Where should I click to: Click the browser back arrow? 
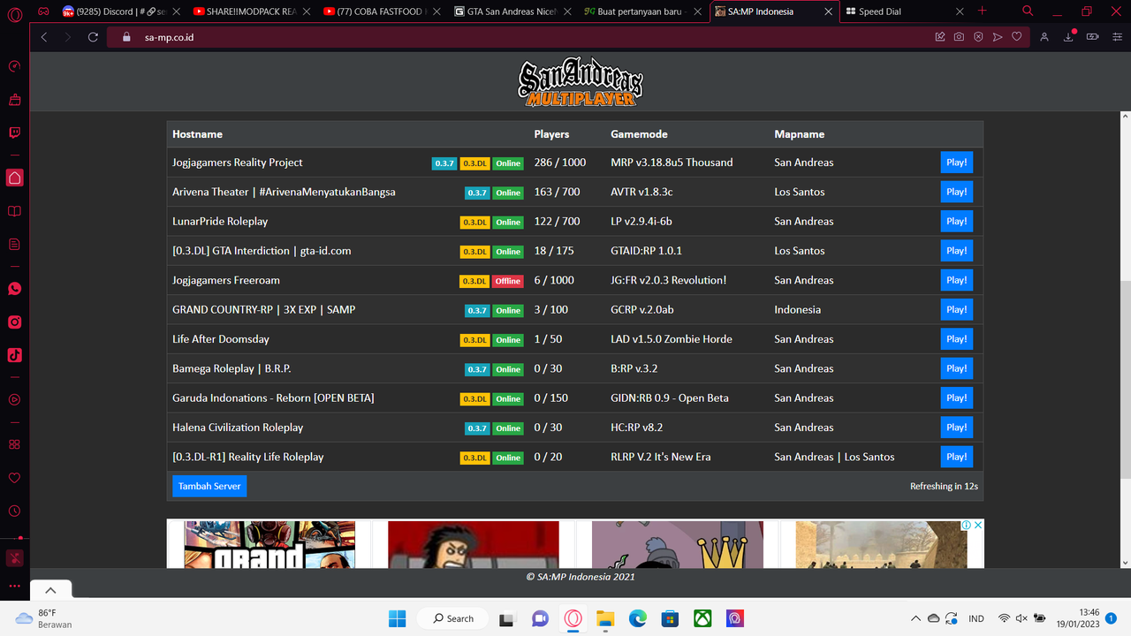[x=44, y=37]
